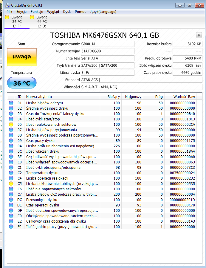Screen dimensions: 206x268
Task: Select row 'Przesunięcie dysku'
Action: [x=102, y=200]
